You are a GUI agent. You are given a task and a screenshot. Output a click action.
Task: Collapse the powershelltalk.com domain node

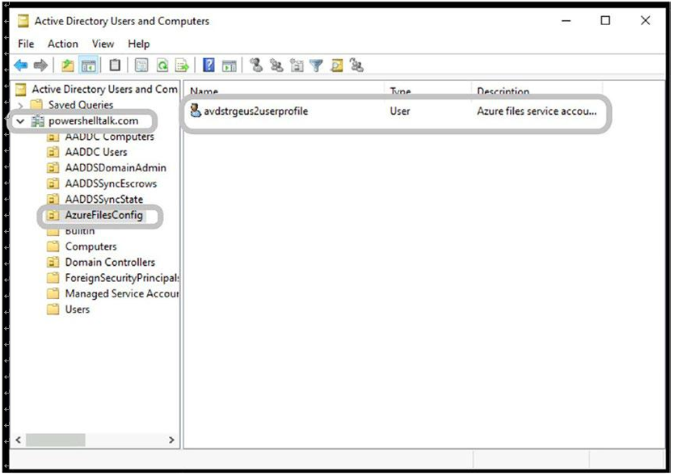pyautogui.click(x=20, y=121)
